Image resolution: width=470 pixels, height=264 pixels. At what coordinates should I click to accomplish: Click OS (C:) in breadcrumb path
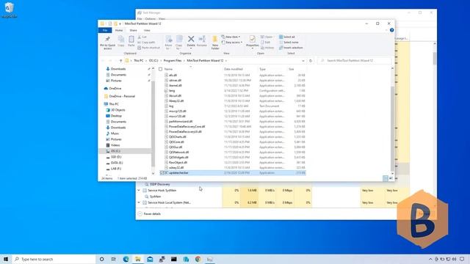point(153,61)
